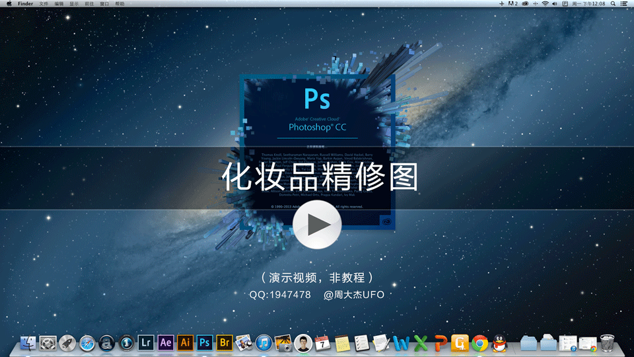Open Calendar icon showing 7
634x357 pixels.
[323, 343]
